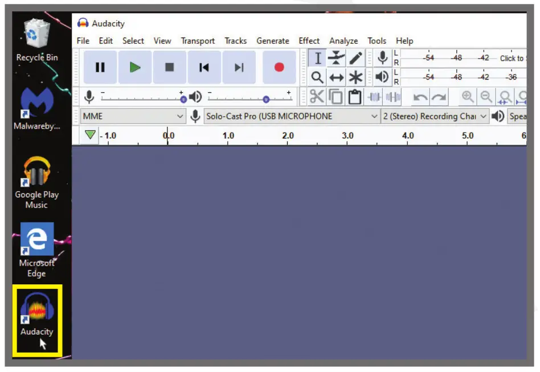Select the Envelope tool

(x=336, y=57)
